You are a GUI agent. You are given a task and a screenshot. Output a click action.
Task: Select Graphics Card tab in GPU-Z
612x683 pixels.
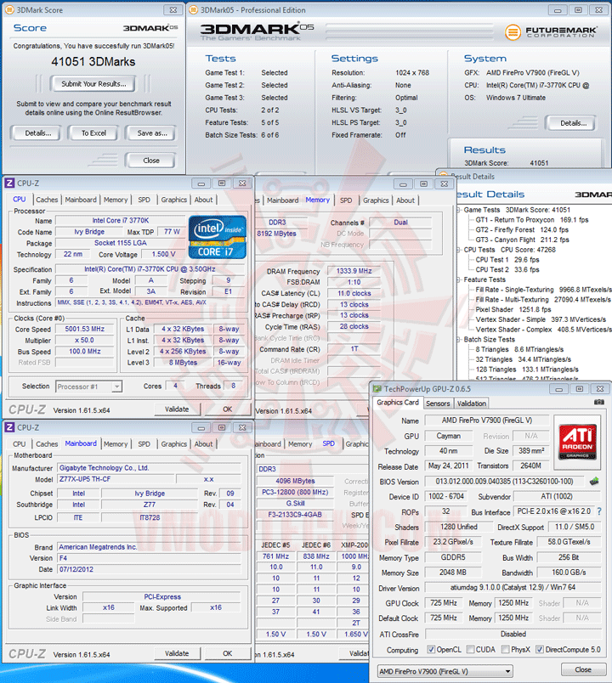click(398, 403)
